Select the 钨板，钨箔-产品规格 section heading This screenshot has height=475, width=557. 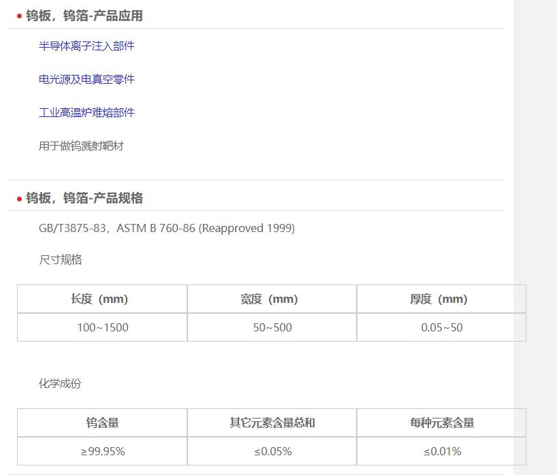click(x=84, y=198)
